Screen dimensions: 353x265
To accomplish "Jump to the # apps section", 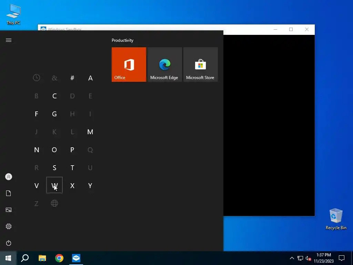I will [72, 78].
